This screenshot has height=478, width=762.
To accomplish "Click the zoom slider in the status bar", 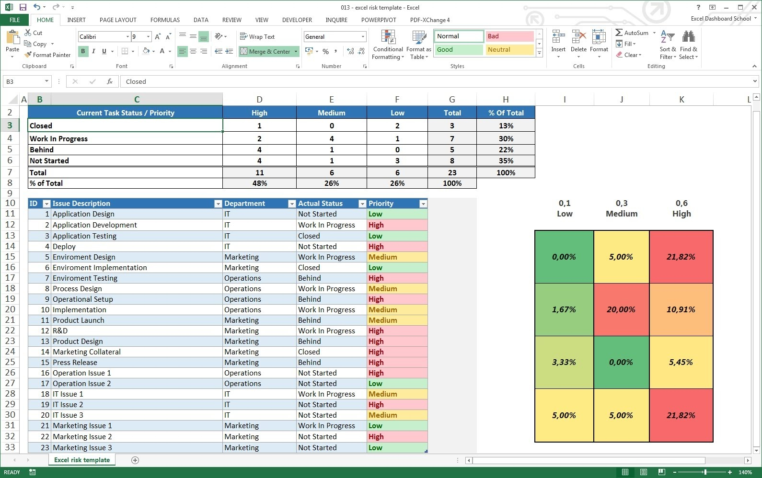I will [705, 472].
